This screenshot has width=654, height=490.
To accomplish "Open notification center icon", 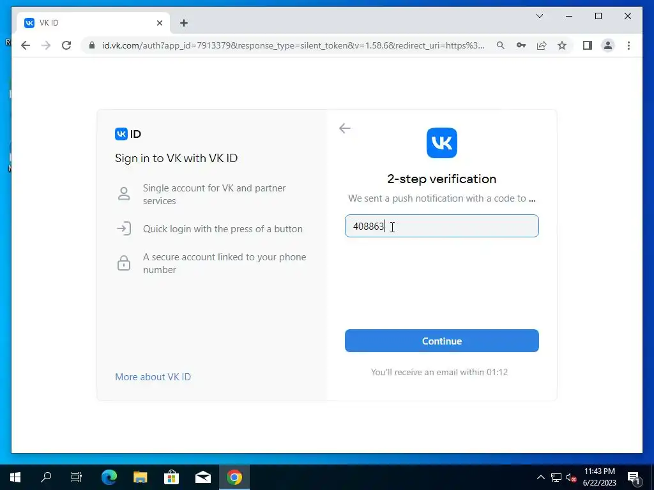I will click(x=634, y=477).
